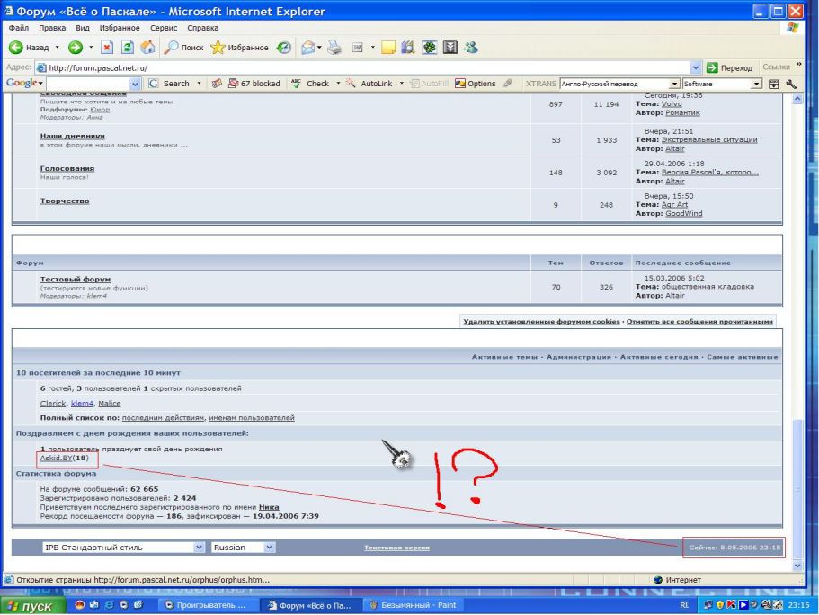
Task: Click the Askid.BY birthday user link
Action: point(56,458)
